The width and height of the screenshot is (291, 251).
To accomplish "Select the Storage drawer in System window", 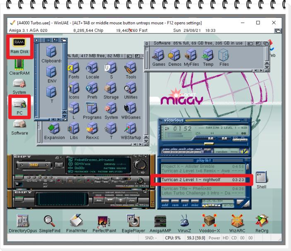I will click(111, 91).
